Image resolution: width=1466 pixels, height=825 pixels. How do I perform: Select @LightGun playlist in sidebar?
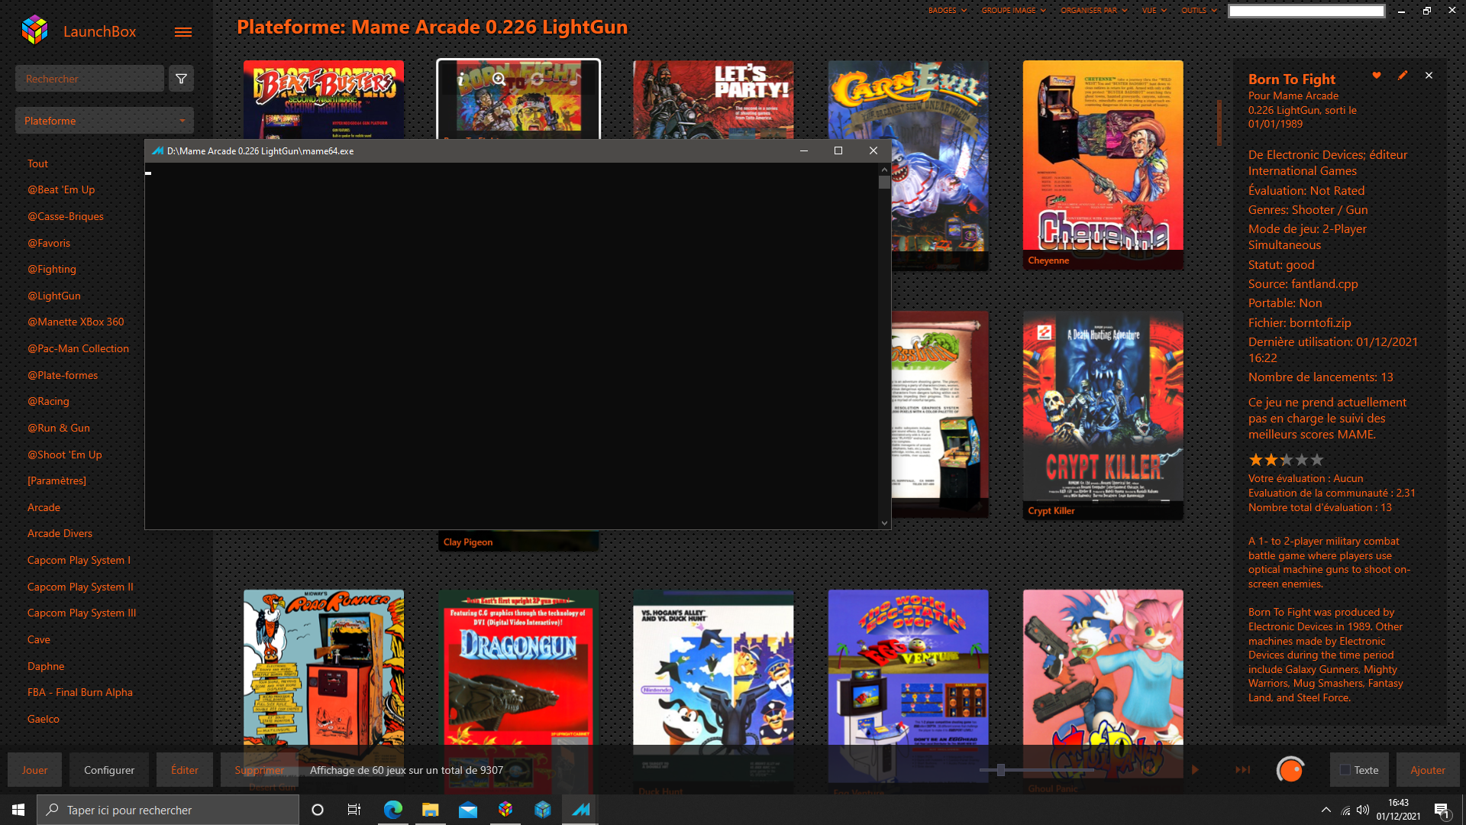pos(54,296)
